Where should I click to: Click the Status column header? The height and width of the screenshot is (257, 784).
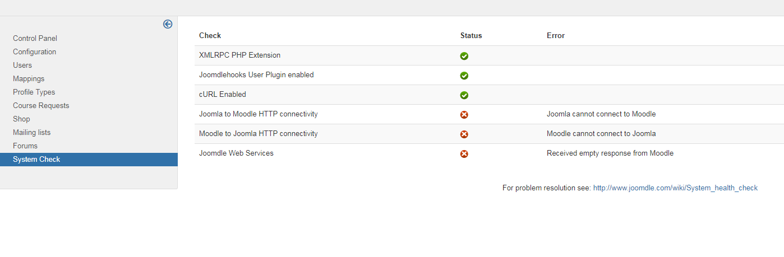(x=471, y=35)
